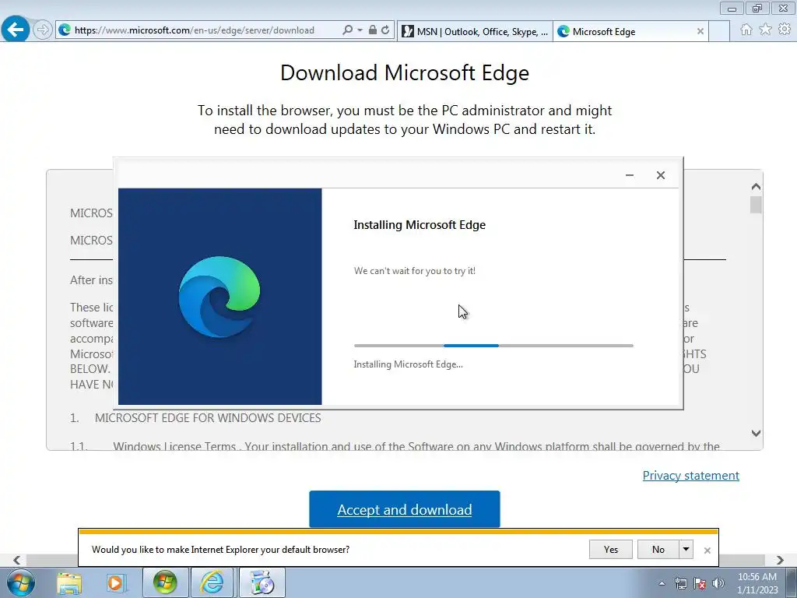Click the Edge logo in installer

click(219, 297)
